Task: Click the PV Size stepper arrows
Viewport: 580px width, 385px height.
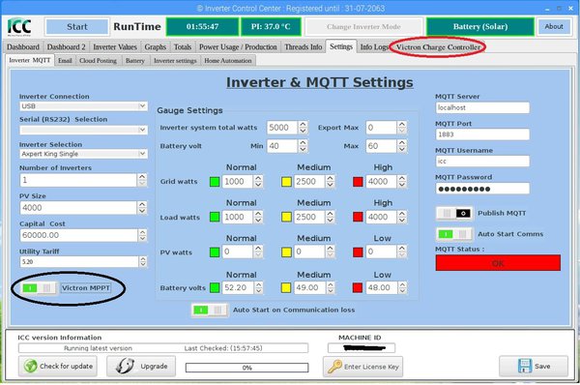Action: coord(142,208)
